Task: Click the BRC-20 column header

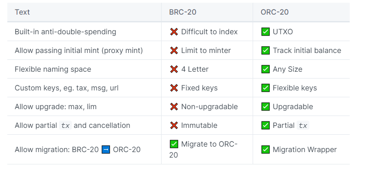Action: click(x=183, y=12)
